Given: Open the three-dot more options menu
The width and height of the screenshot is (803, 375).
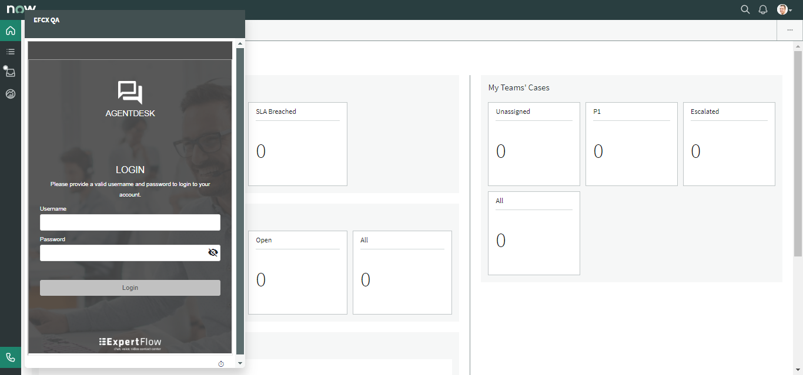Looking at the screenshot, I should pos(789,31).
